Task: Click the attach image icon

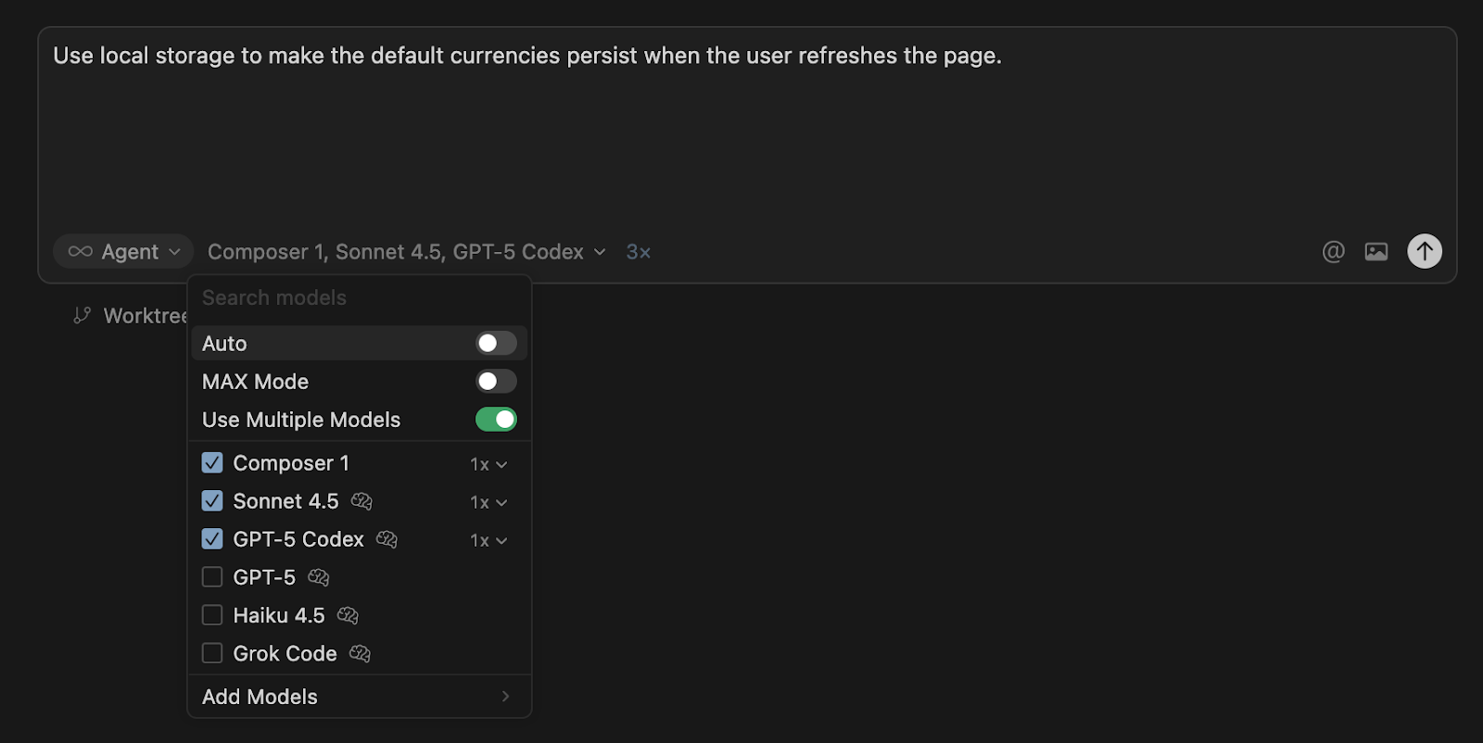Action: tap(1376, 251)
